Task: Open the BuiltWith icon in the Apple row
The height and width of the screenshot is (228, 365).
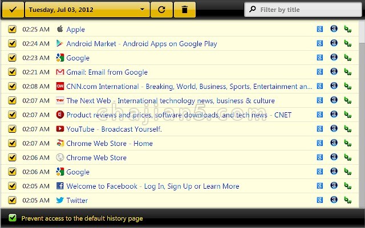Action: click(x=348, y=29)
